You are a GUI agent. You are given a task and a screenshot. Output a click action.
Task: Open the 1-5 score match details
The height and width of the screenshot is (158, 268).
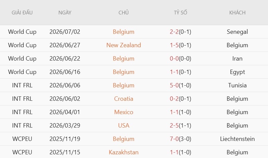[x=174, y=45]
